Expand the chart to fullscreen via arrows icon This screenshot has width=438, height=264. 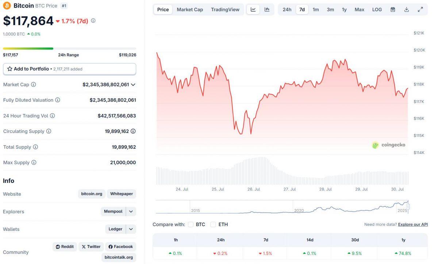pos(420,9)
